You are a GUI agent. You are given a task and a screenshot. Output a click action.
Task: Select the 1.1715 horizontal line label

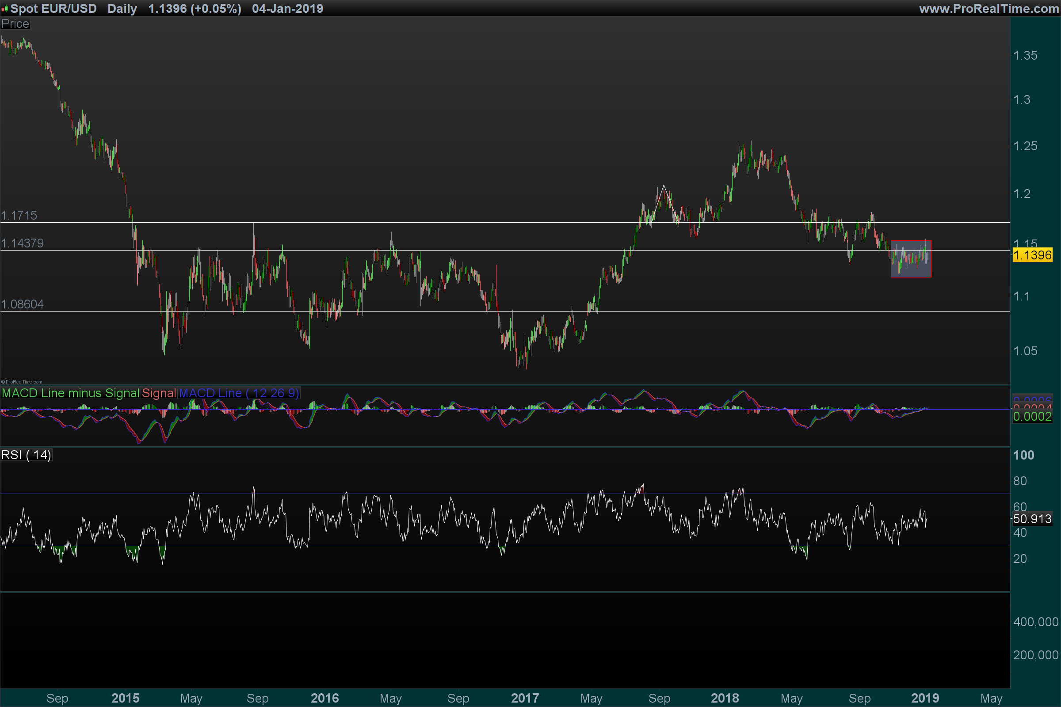(x=19, y=216)
